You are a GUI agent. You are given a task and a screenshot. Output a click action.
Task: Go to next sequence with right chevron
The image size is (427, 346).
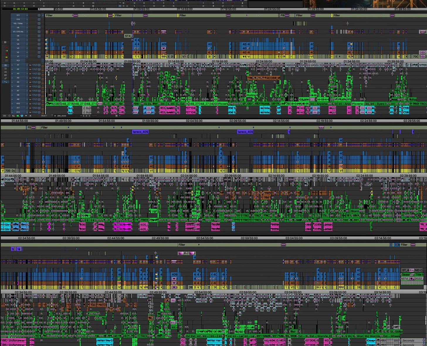point(86,116)
